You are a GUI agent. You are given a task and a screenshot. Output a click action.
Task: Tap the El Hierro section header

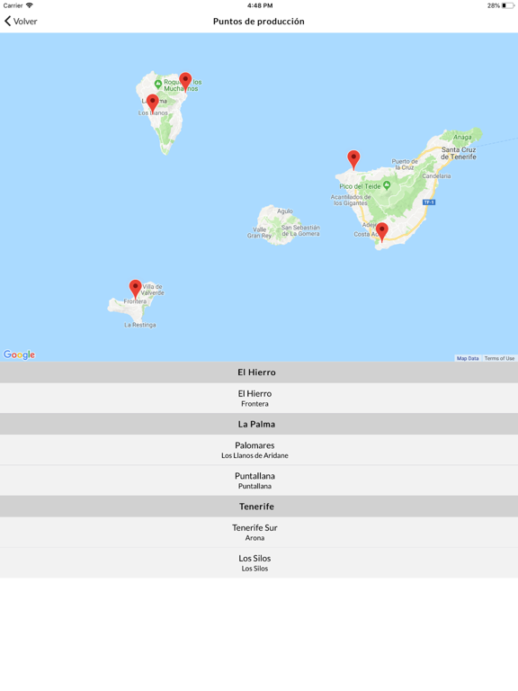pyautogui.click(x=259, y=372)
